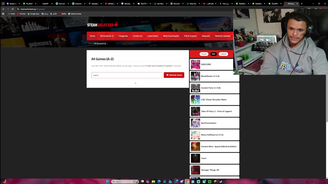
Task: Click the Home menu item
Action: click(93, 36)
